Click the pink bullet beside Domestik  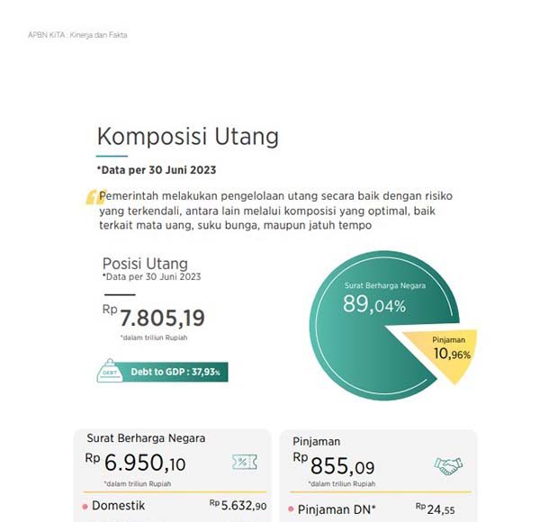pos(85,507)
